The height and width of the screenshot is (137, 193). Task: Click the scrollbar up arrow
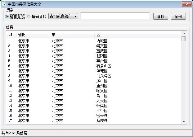tap(184, 33)
